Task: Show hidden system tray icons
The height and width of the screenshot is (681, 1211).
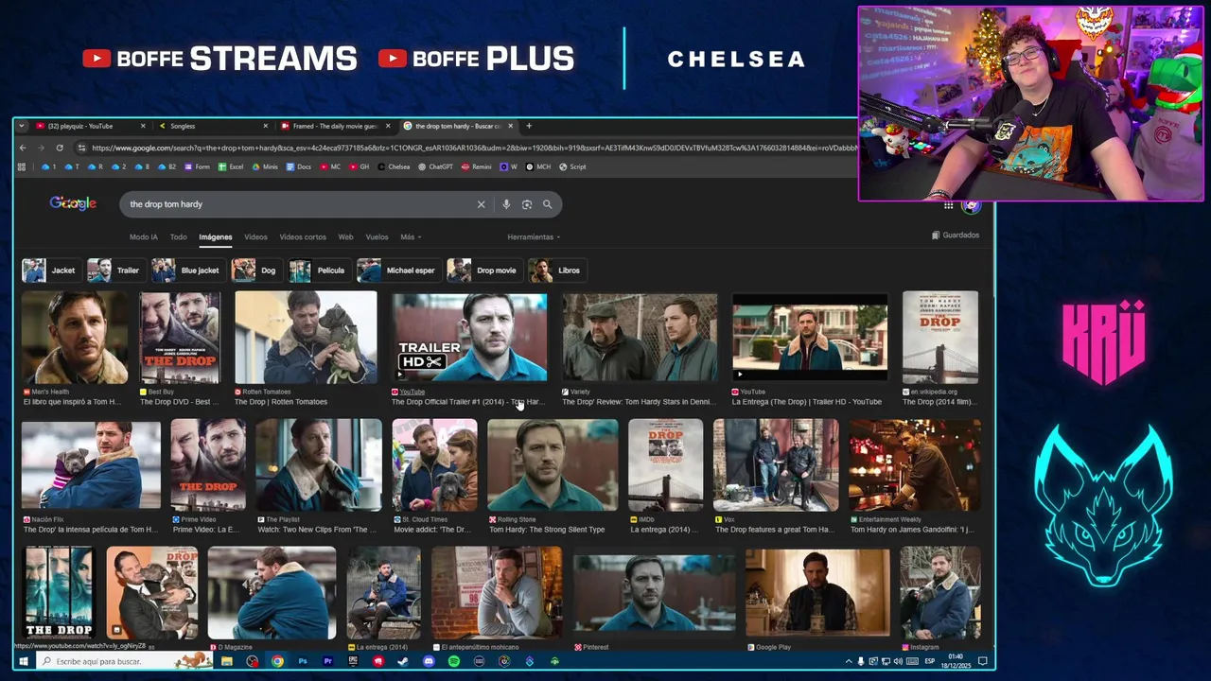Action: click(x=849, y=661)
